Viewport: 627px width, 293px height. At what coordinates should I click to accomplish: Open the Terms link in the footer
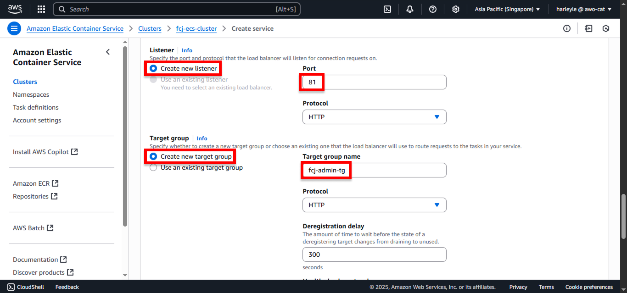546,287
